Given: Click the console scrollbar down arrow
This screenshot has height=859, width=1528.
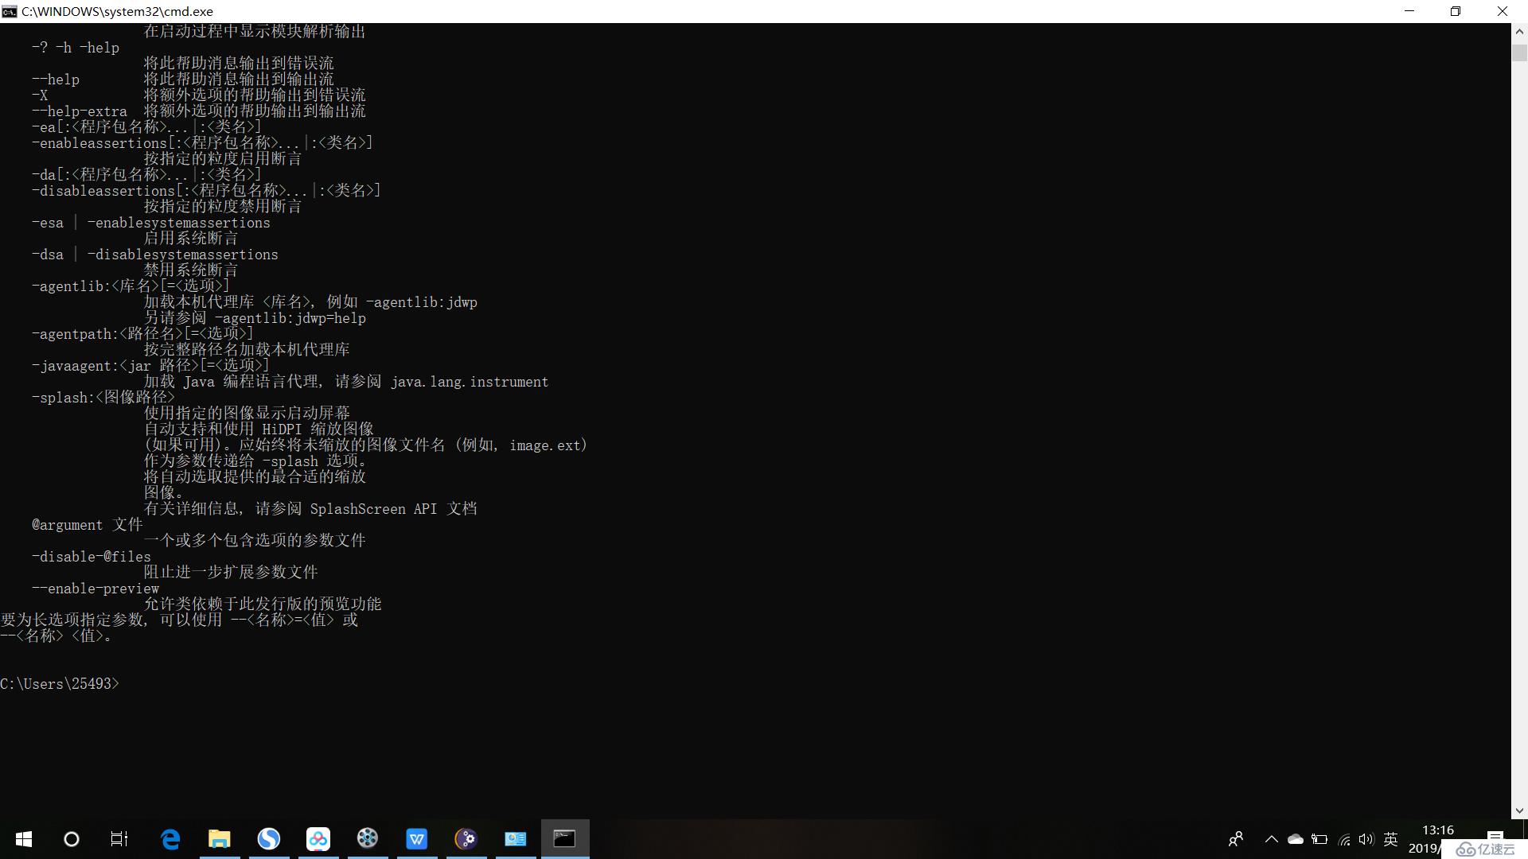Looking at the screenshot, I should [x=1519, y=811].
